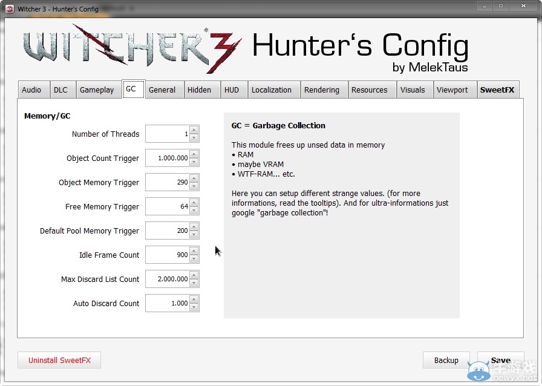This screenshot has width=542, height=386.
Task: Switch to the HUD tab
Action: coord(234,90)
